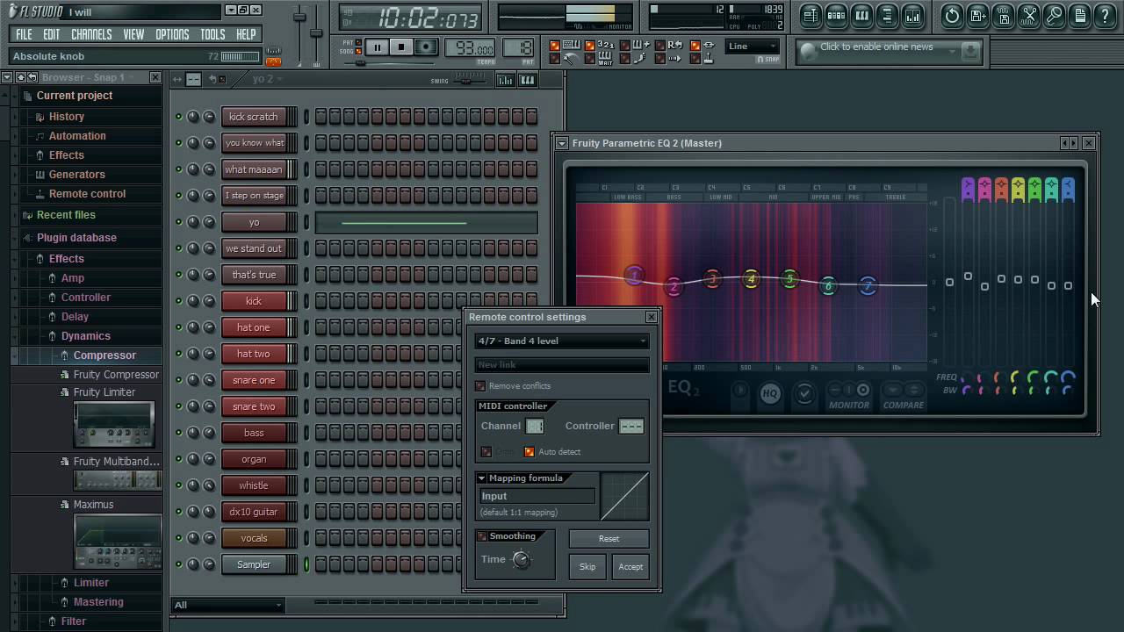1124x632 pixels.
Task: Expand the Mapping formula dropdown arrow
Action: (x=481, y=478)
